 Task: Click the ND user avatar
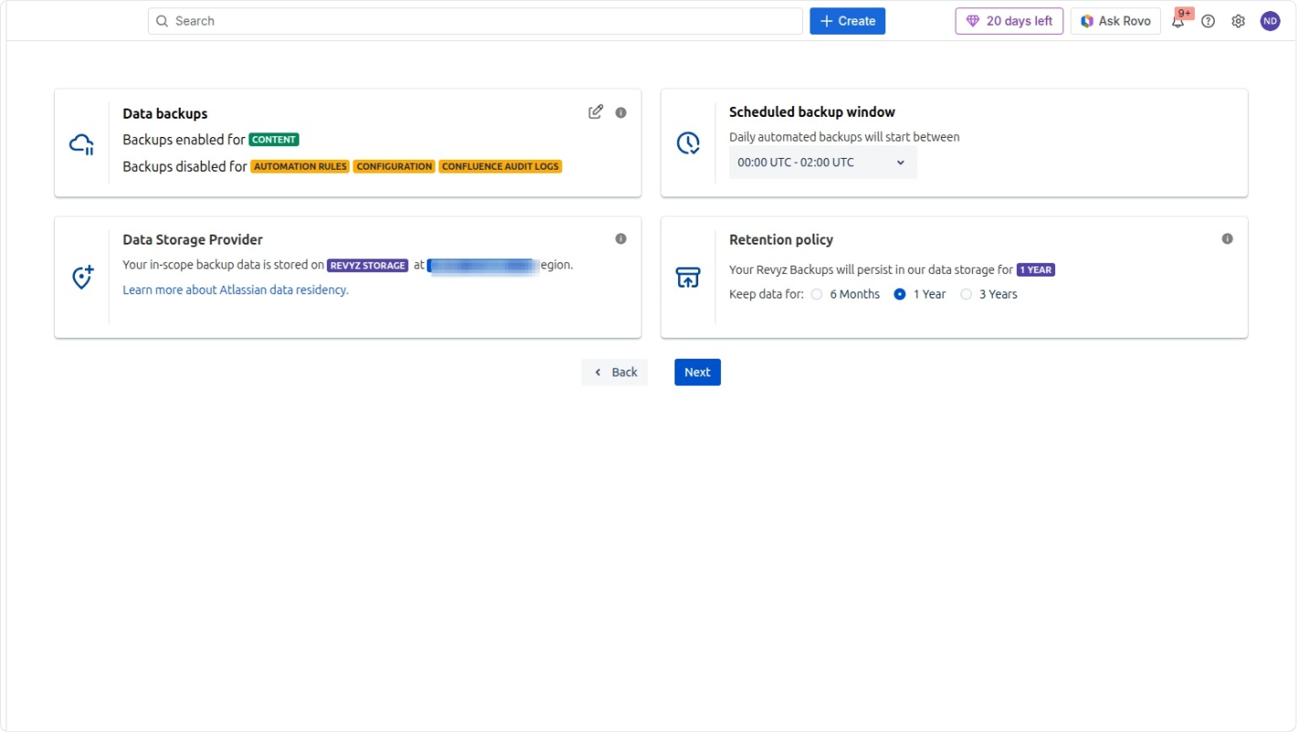[x=1270, y=21]
